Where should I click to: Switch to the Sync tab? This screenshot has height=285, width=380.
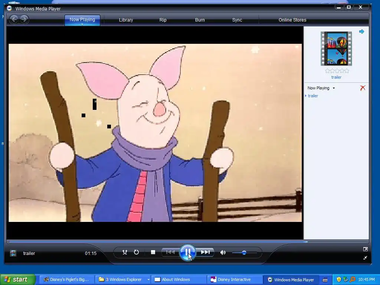tap(237, 20)
